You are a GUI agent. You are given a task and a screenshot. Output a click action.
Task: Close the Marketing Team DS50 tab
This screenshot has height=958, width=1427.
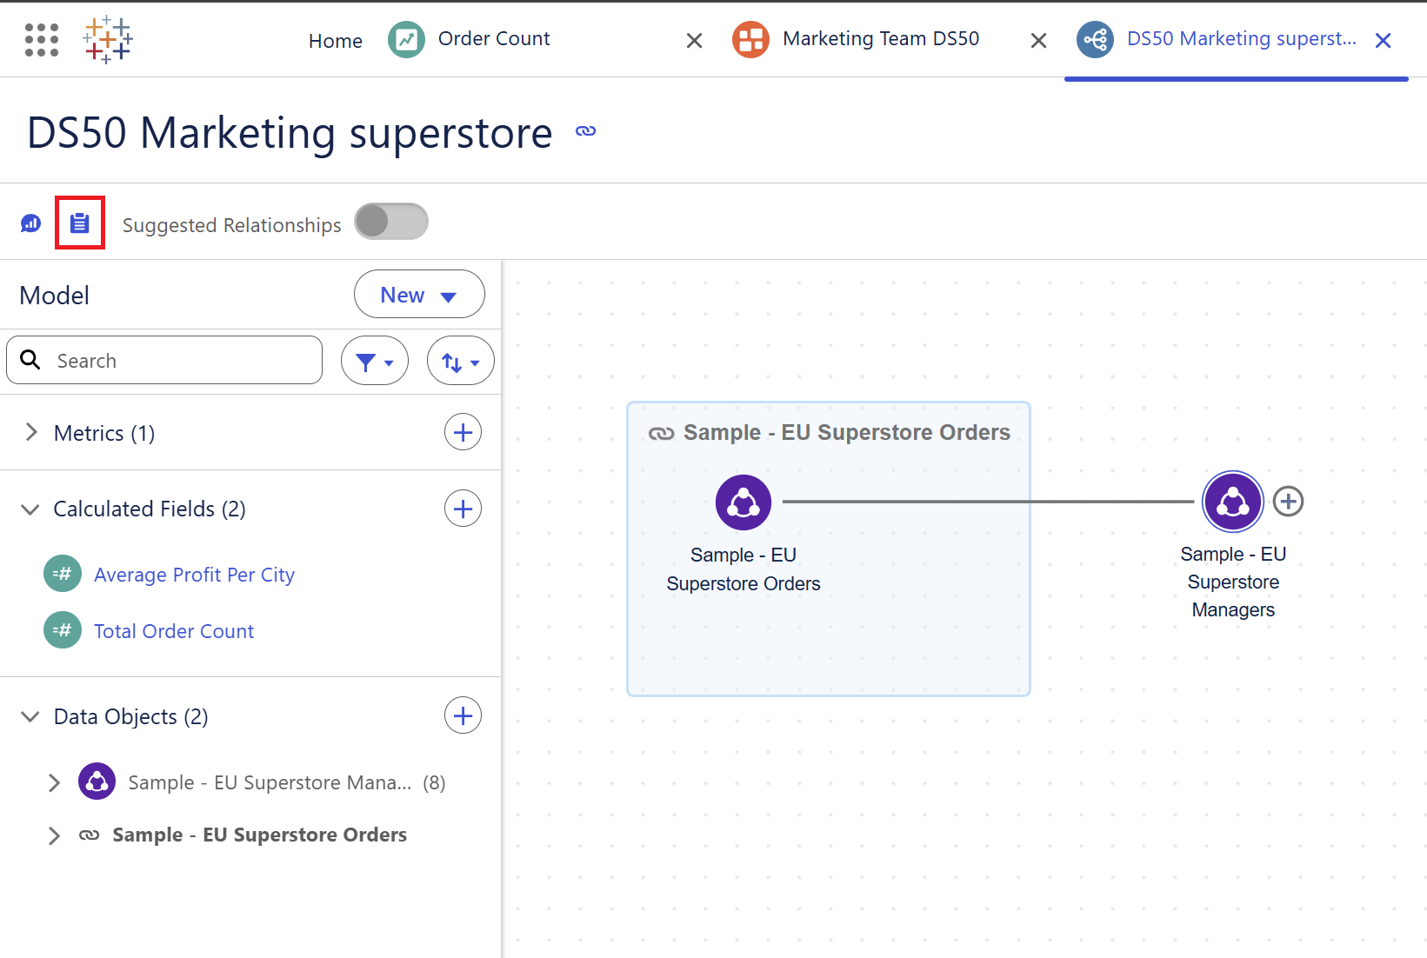[x=1038, y=41]
